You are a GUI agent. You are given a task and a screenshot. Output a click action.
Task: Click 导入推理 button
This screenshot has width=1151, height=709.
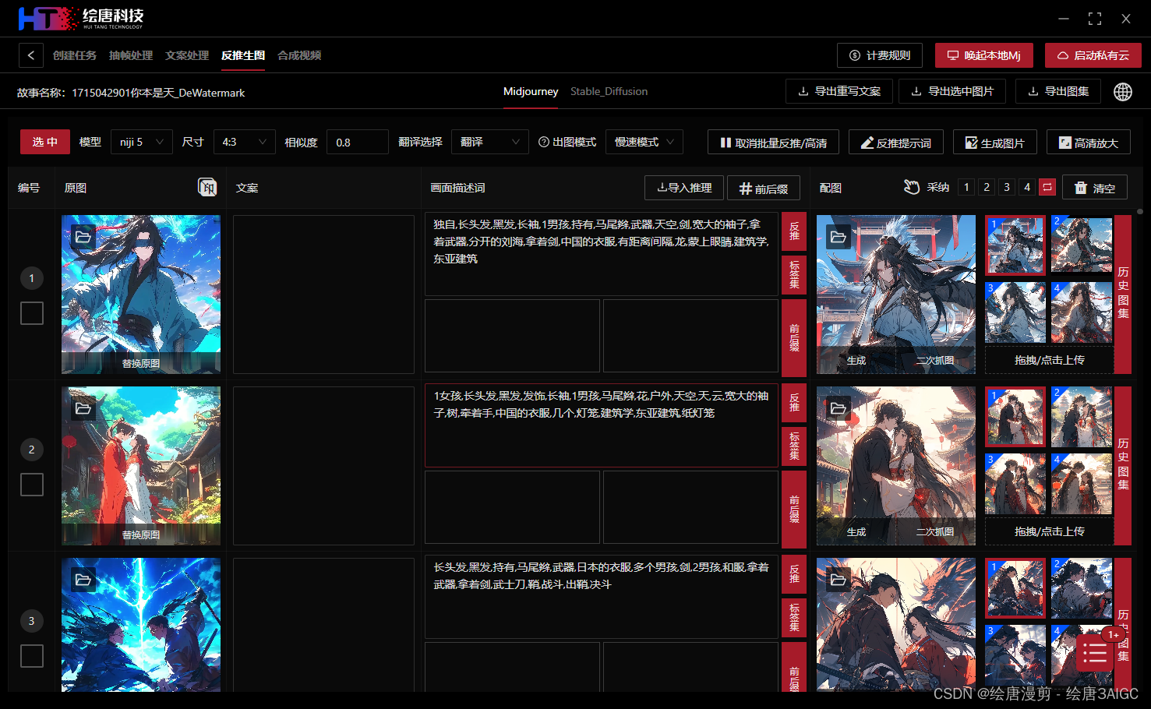[x=684, y=188]
